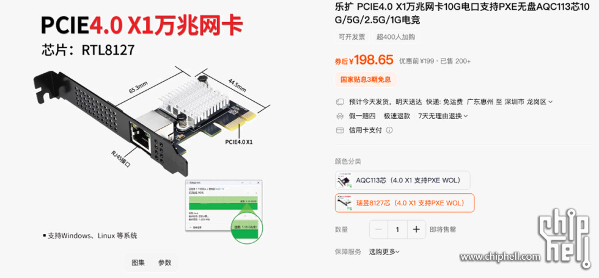Click the 可开发票 tag

(352, 37)
